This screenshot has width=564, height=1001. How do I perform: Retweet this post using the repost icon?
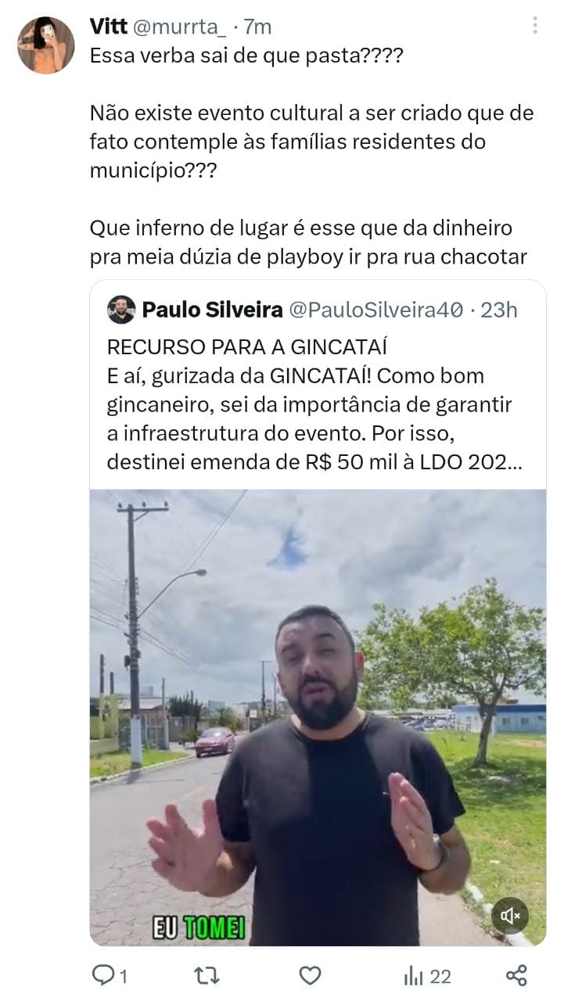(207, 975)
